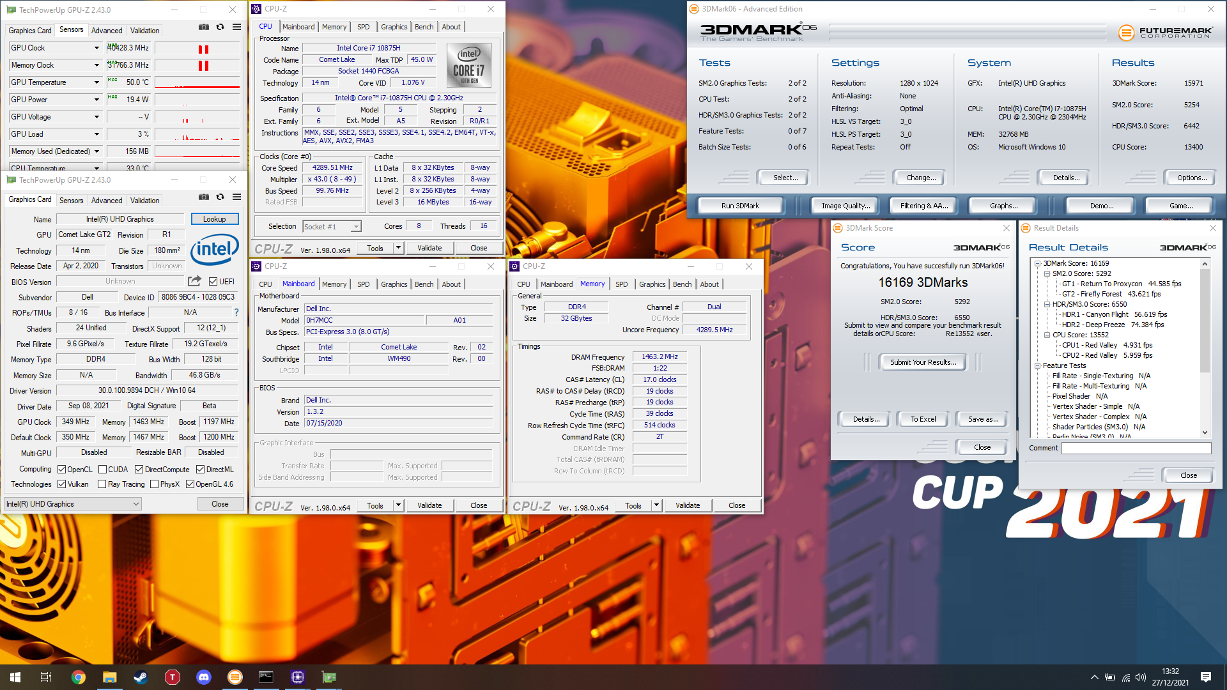
Task: Click the volume icon in system tray
Action: [x=1141, y=677]
